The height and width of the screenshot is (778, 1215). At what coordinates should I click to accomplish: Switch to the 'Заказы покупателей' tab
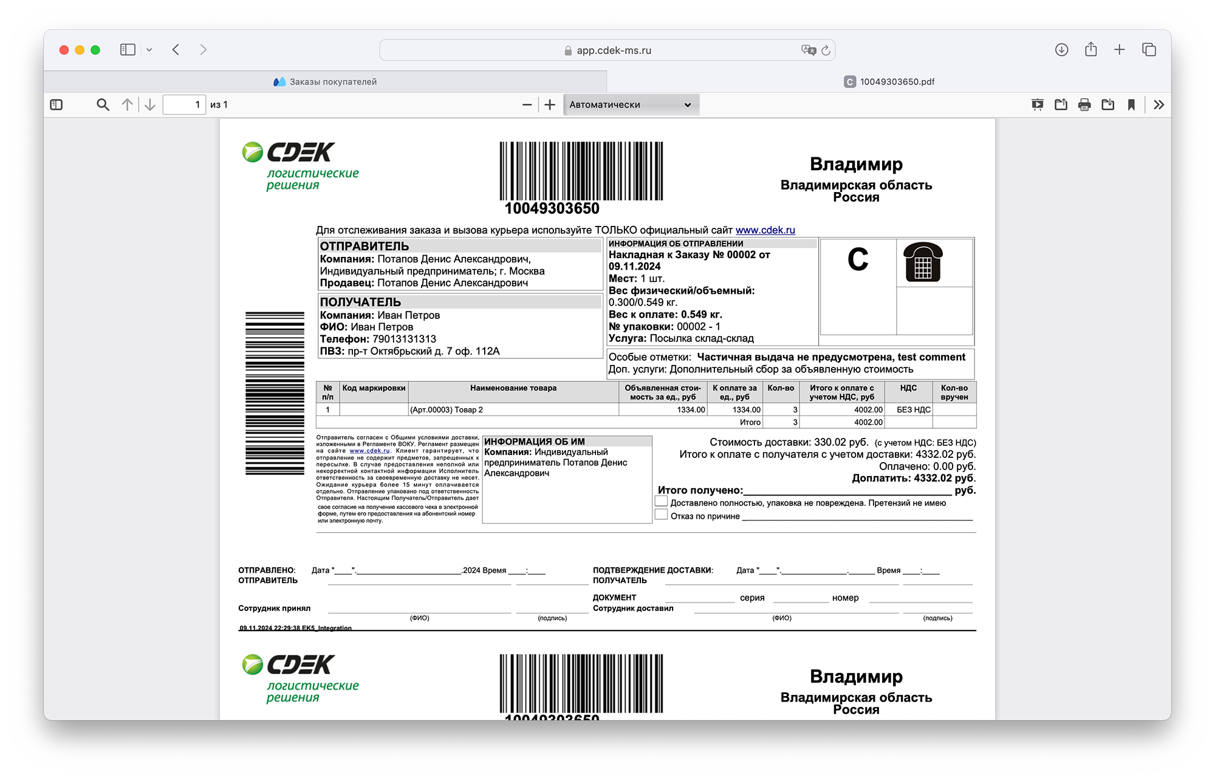coord(326,81)
